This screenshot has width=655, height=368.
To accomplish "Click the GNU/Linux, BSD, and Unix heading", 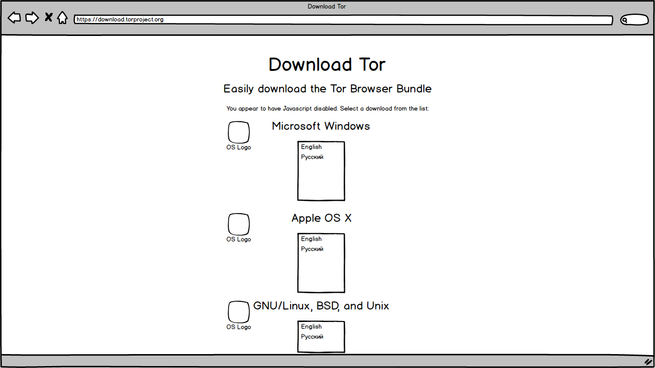I will click(x=321, y=306).
